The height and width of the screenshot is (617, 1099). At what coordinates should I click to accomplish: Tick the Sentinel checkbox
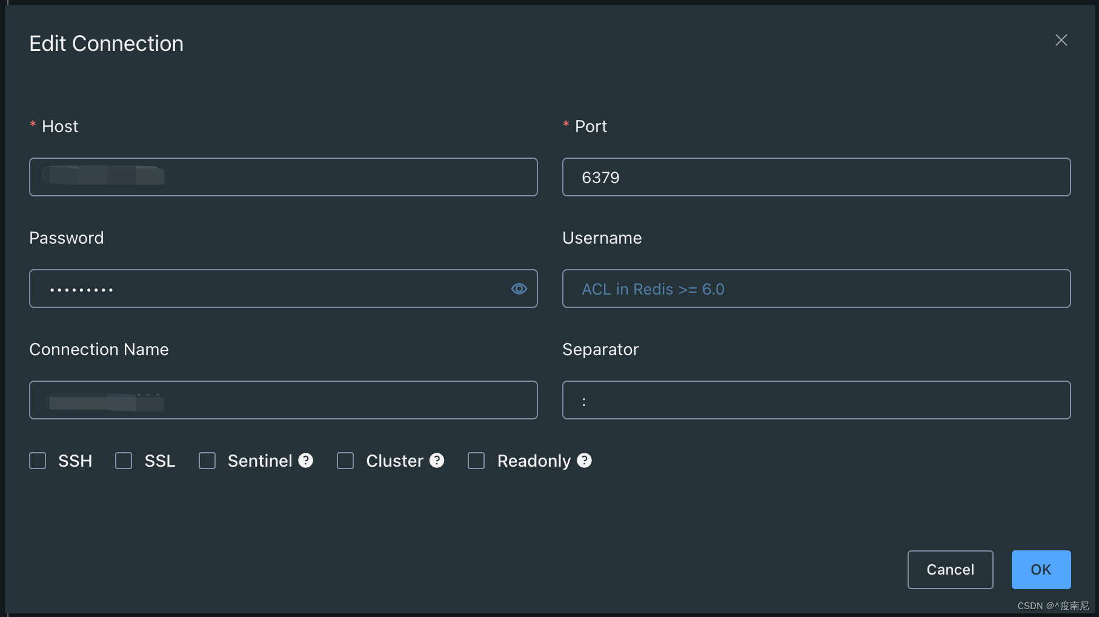coord(207,461)
